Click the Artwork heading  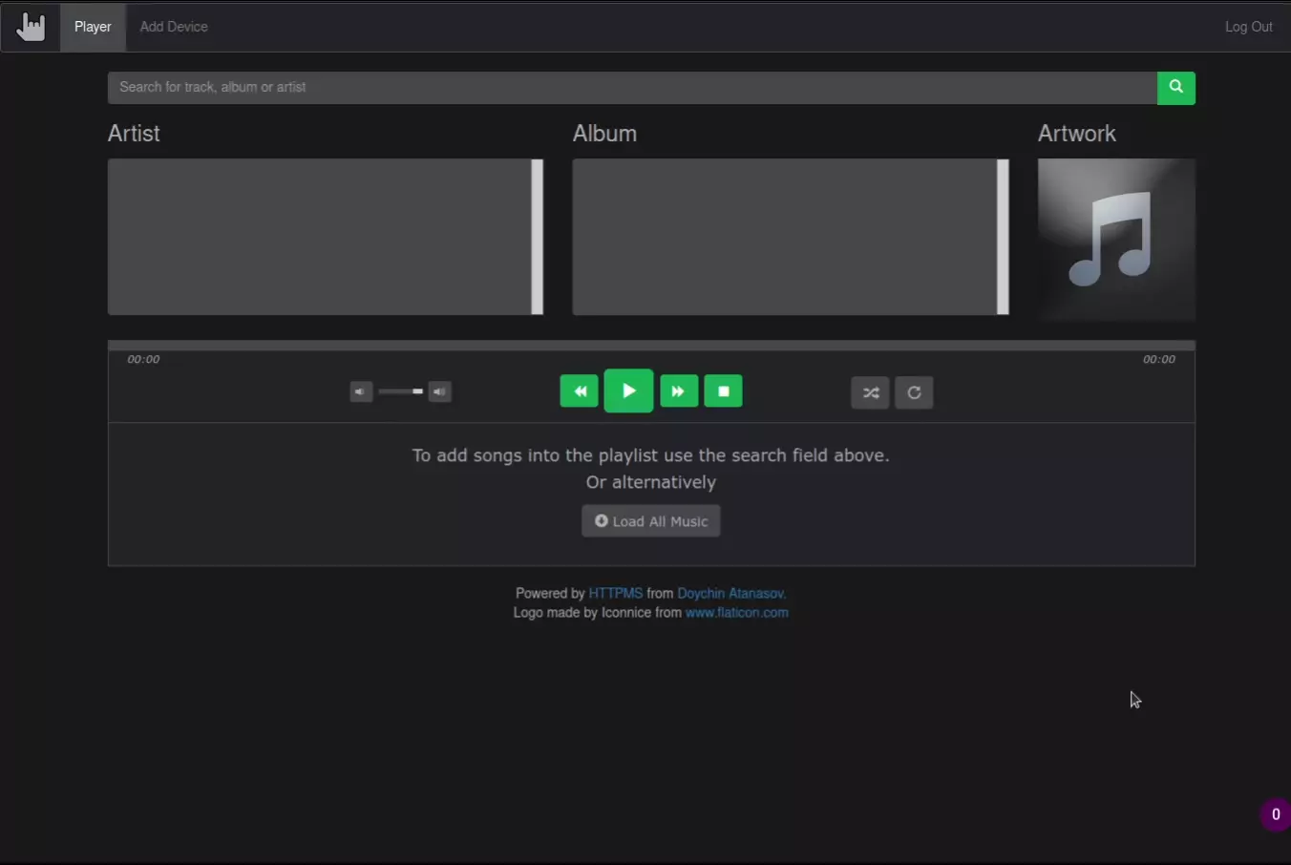click(x=1077, y=134)
